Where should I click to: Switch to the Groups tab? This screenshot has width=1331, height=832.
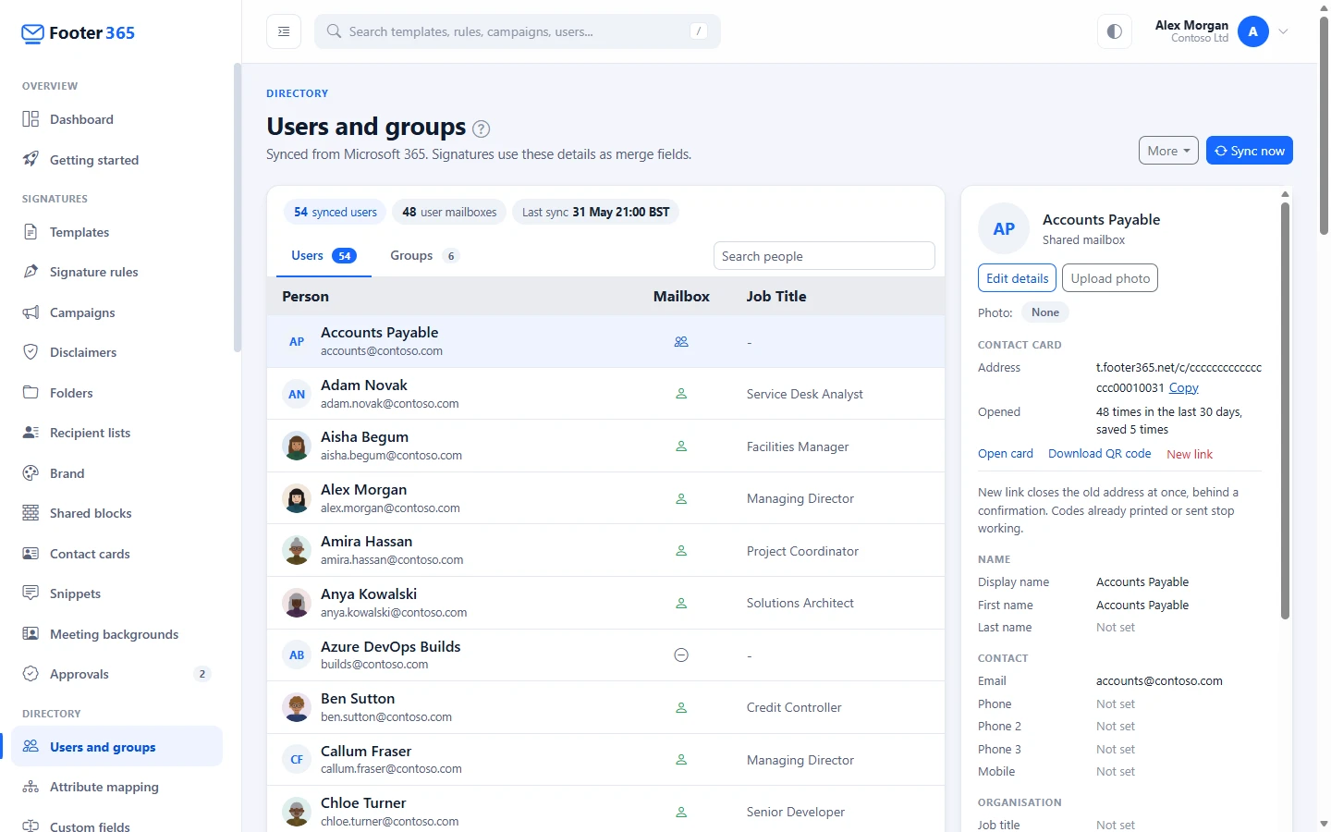point(425,256)
